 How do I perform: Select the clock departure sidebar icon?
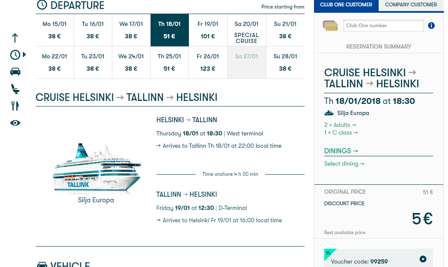click(15, 55)
